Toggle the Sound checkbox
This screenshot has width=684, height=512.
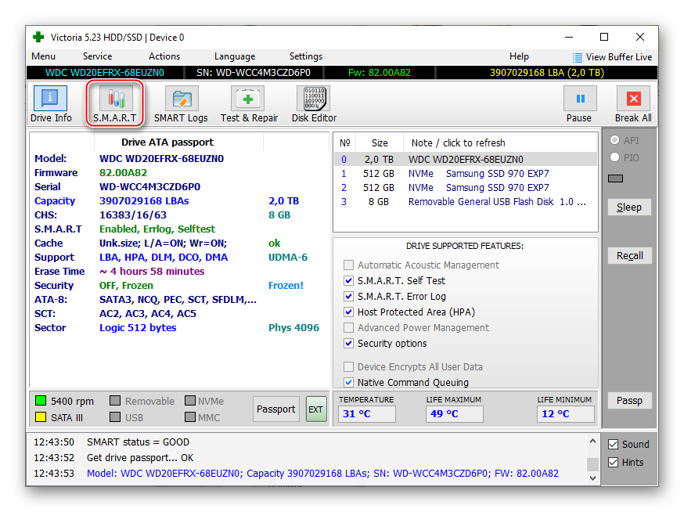tap(614, 444)
